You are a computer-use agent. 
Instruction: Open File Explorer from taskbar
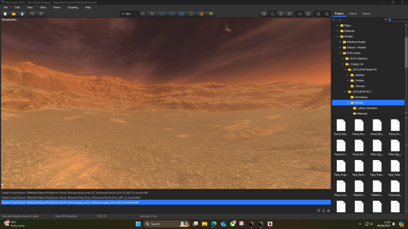(205, 224)
